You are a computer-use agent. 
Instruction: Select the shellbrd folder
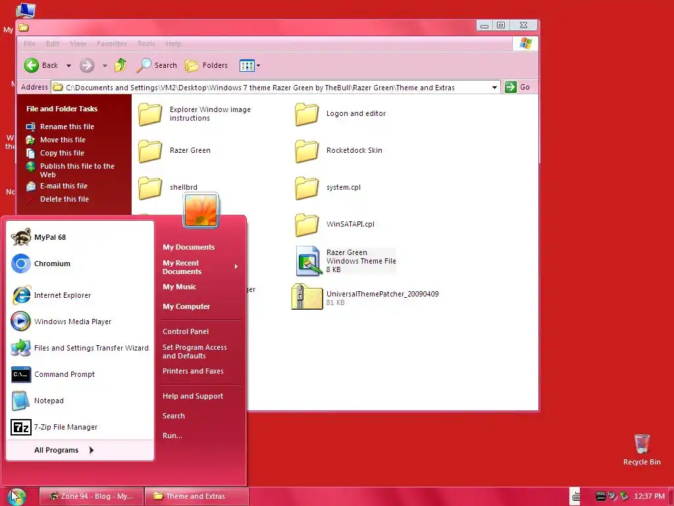[168, 188]
